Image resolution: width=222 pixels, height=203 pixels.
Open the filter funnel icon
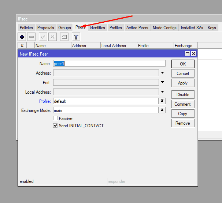(76, 37)
